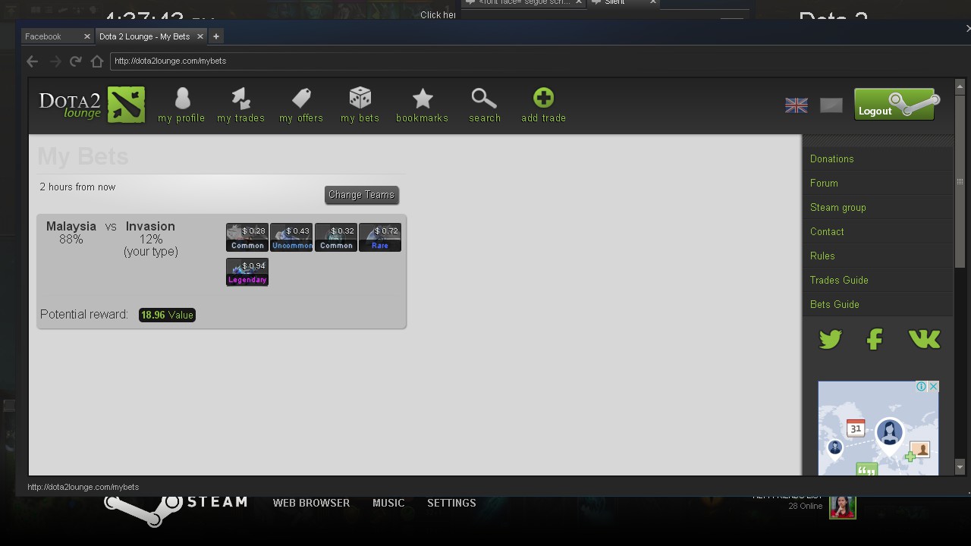971x546 pixels.
Task: Select the $0.28 Common item
Action: pos(247,237)
